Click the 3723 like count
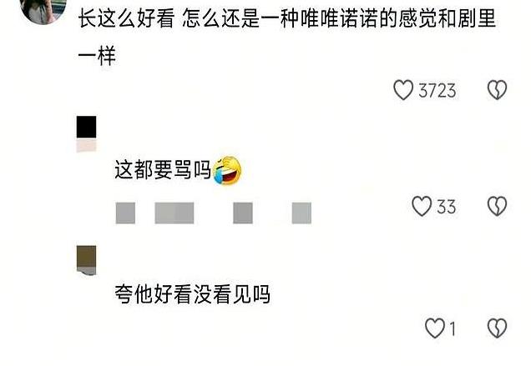 [x=437, y=91]
